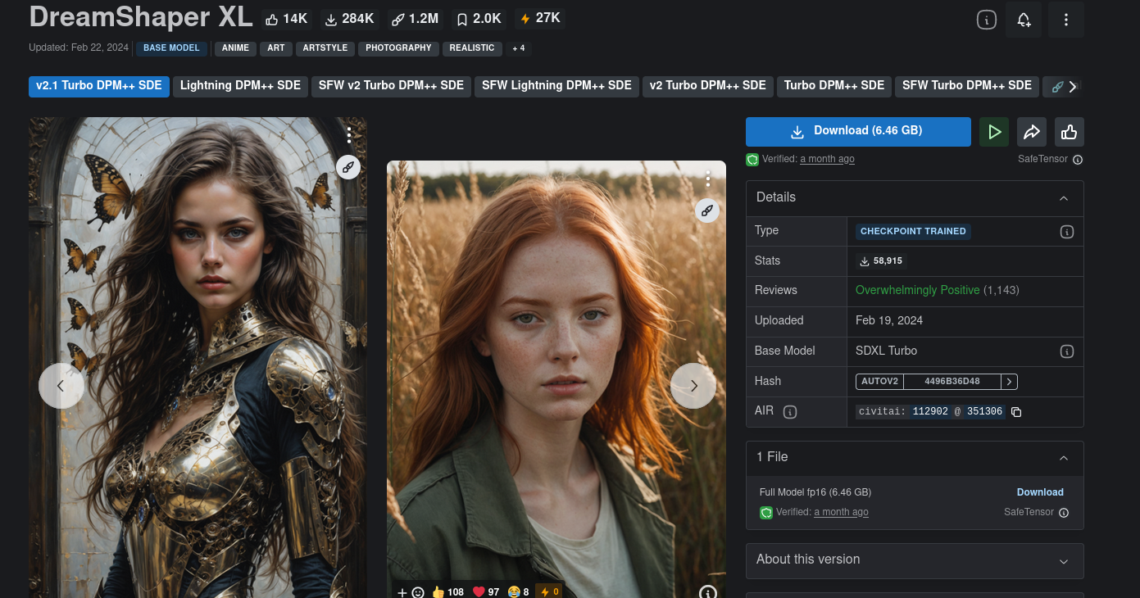Click link icon on butterfly woman image
Viewport: 1140px width, 598px height.
coord(348,167)
